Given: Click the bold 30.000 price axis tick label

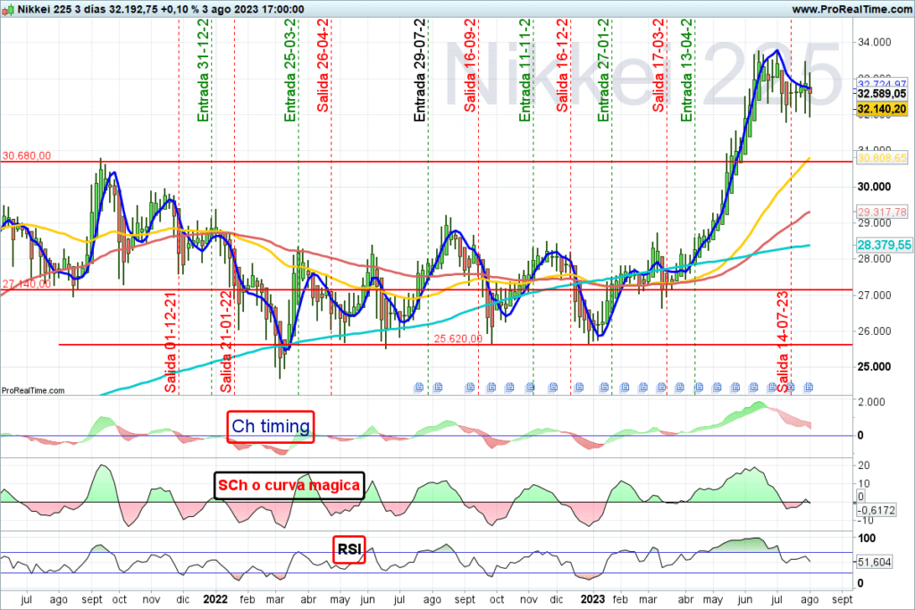Looking at the screenshot, I should tap(874, 187).
